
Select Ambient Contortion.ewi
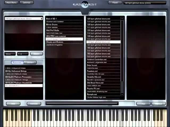tap(103, 59)
